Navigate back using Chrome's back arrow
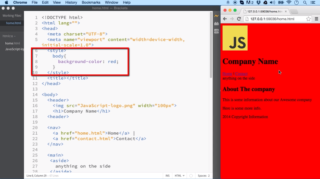 tap(225, 19)
